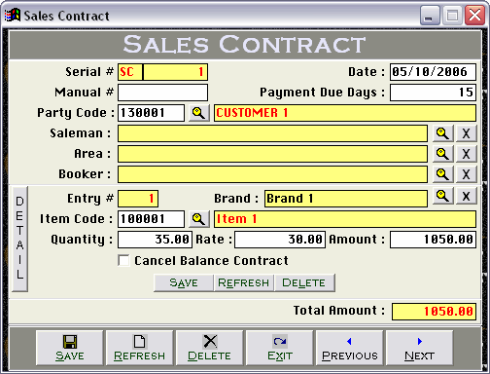This screenshot has width=490, height=374.
Task: Click the Payment Due Days field
Action: [x=433, y=93]
